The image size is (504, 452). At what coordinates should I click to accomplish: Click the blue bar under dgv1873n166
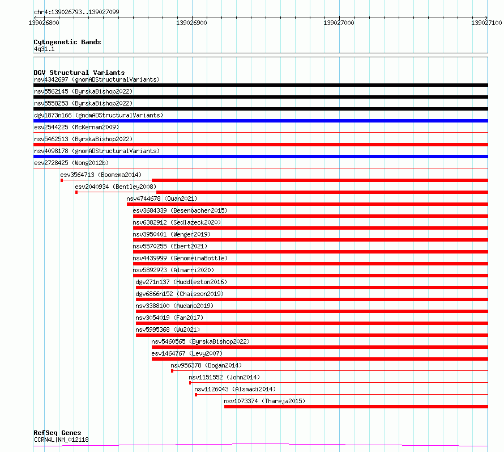pyautogui.click(x=260, y=121)
